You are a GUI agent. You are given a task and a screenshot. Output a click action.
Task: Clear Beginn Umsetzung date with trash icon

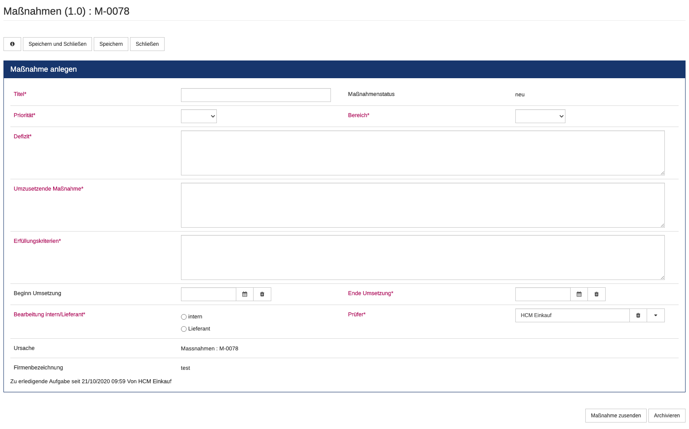[262, 294]
